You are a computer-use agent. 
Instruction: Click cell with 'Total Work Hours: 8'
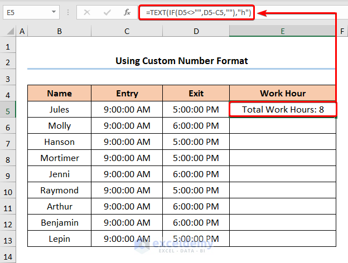point(283,109)
